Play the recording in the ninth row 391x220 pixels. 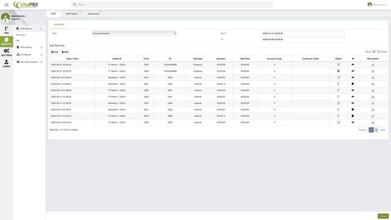pyautogui.click(x=353, y=116)
